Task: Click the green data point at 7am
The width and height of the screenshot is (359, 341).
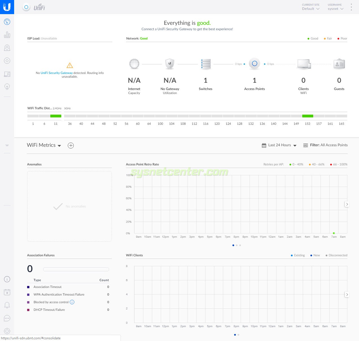Action: pos(334,233)
